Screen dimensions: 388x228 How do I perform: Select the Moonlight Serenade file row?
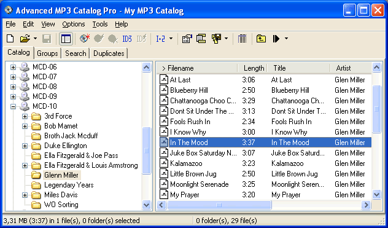click(x=265, y=184)
